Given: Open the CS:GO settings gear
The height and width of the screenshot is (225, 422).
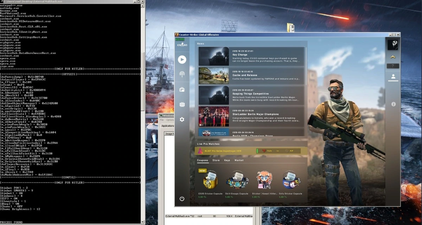Looking at the screenshot, I should pyautogui.click(x=182, y=119).
